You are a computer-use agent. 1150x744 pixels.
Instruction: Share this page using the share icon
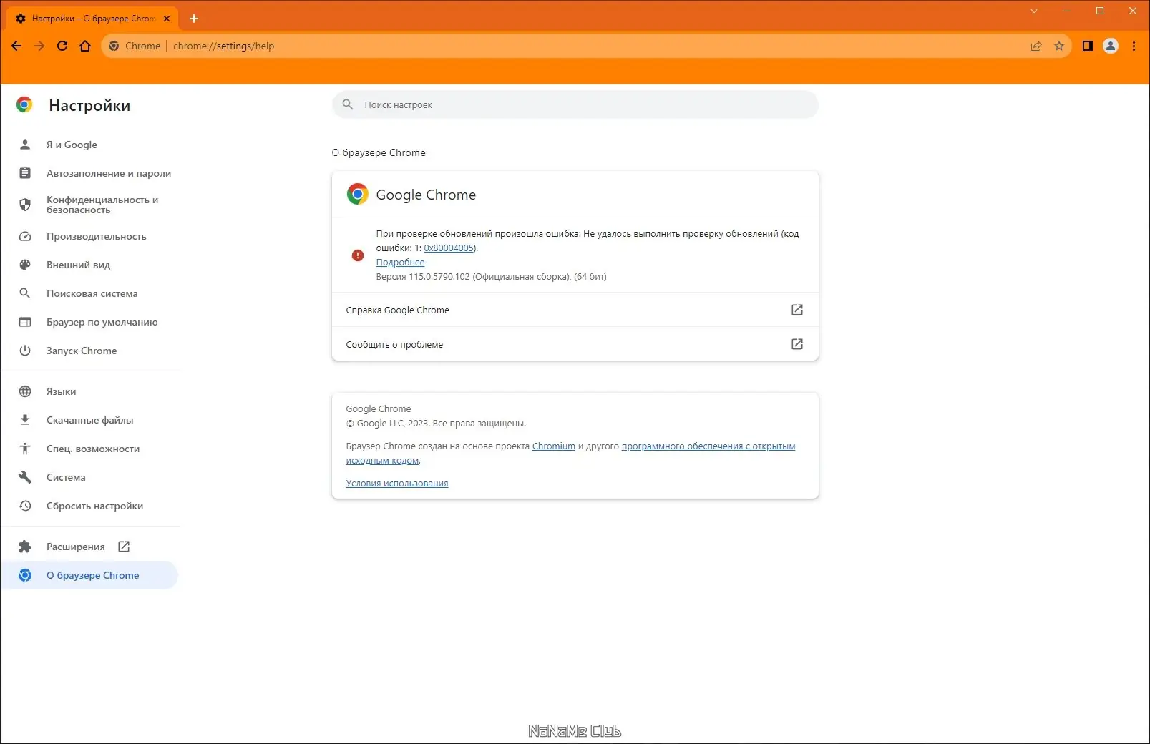[1036, 46]
